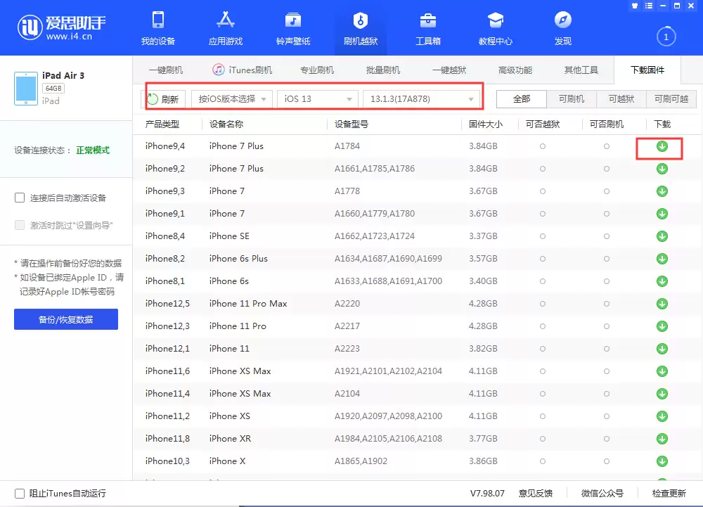Select the 下载固件 tab
Screen dimensions: 703x507
tap(647, 70)
